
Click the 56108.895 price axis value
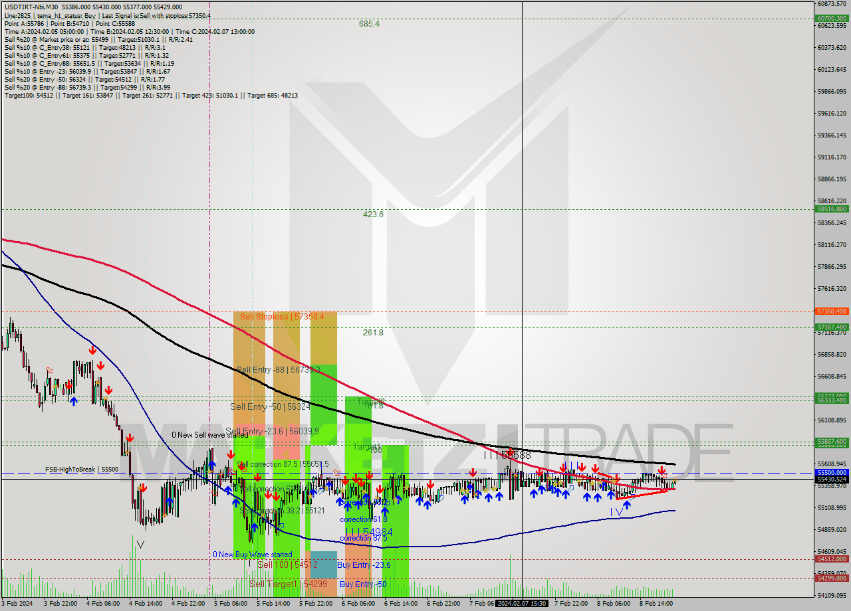tap(832, 420)
